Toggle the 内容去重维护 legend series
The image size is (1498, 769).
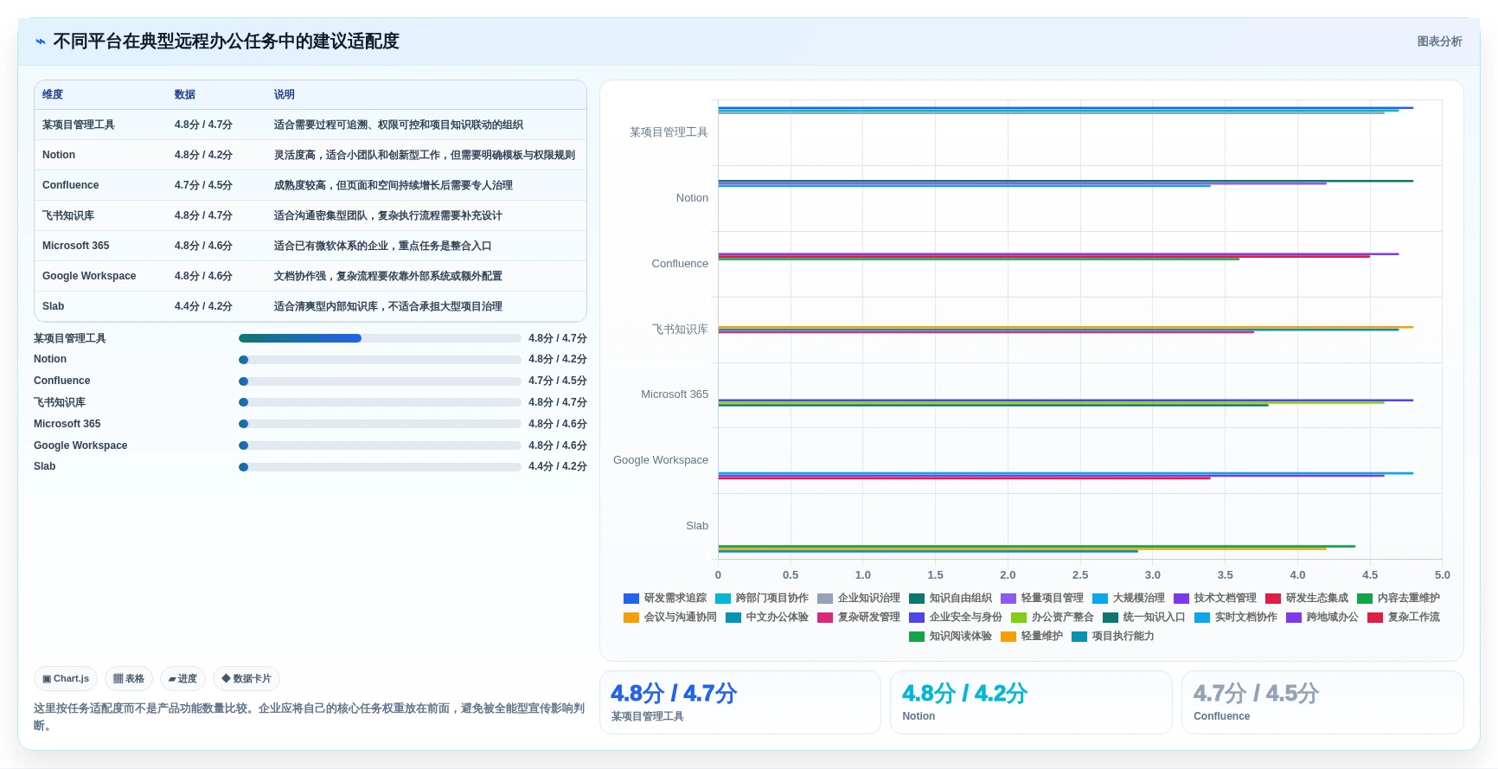coord(1399,598)
